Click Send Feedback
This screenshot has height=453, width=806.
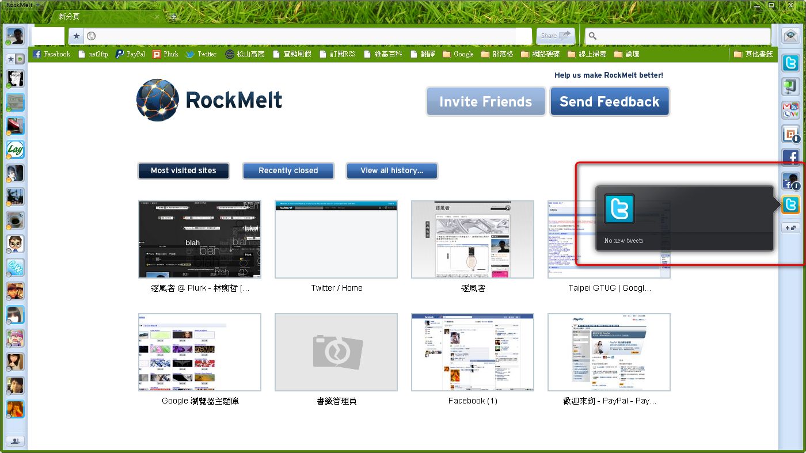(610, 102)
